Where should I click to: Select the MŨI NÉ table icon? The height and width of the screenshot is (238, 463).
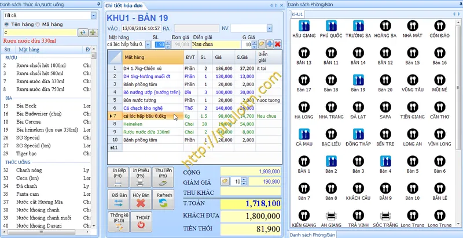tap(440, 80)
